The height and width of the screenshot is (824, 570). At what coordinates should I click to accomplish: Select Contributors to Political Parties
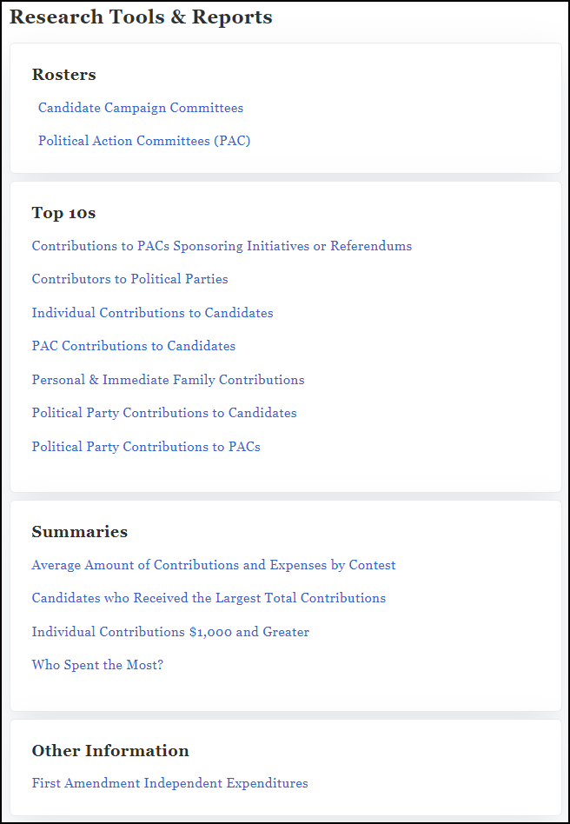click(x=129, y=279)
